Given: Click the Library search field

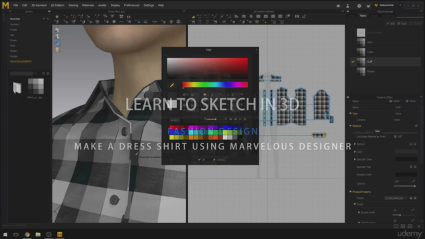Looking at the screenshot, I should [x=22, y=74].
